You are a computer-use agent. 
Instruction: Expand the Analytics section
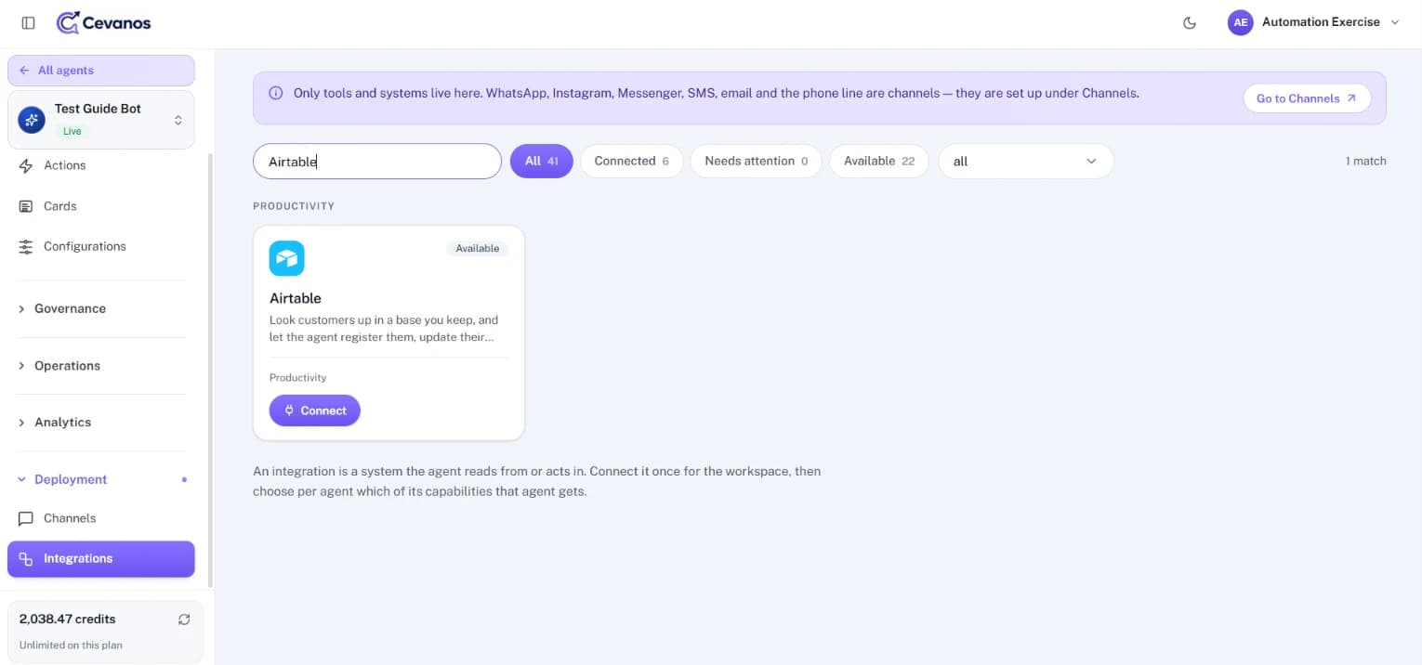tap(101, 423)
